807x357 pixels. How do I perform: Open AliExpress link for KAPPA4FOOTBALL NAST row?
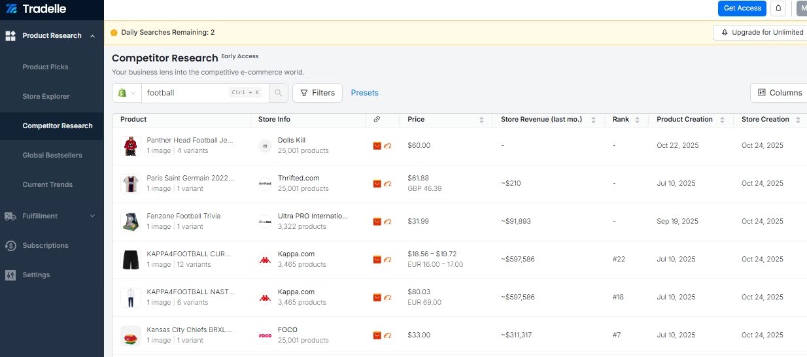(x=377, y=297)
